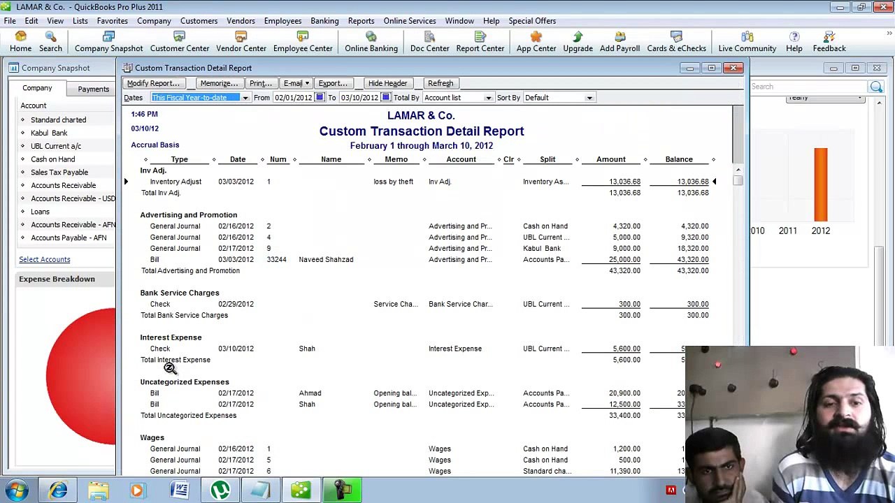Toggle the Cash on Hand bullet

(22, 159)
